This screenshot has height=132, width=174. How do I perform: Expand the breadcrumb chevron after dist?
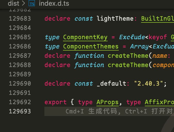[x=23, y=3]
